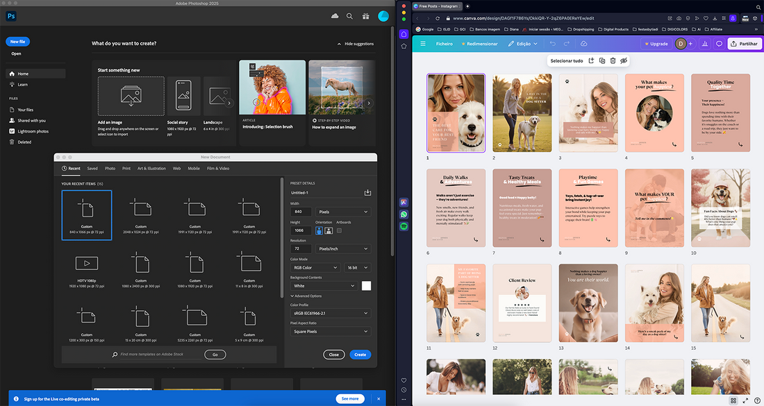
Task: Open the Photoshop search magnifier icon
Action: click(349, 16)
